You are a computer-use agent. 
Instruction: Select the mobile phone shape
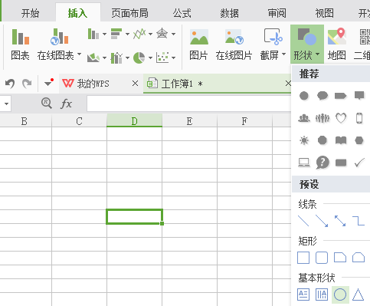click(359, 118)
